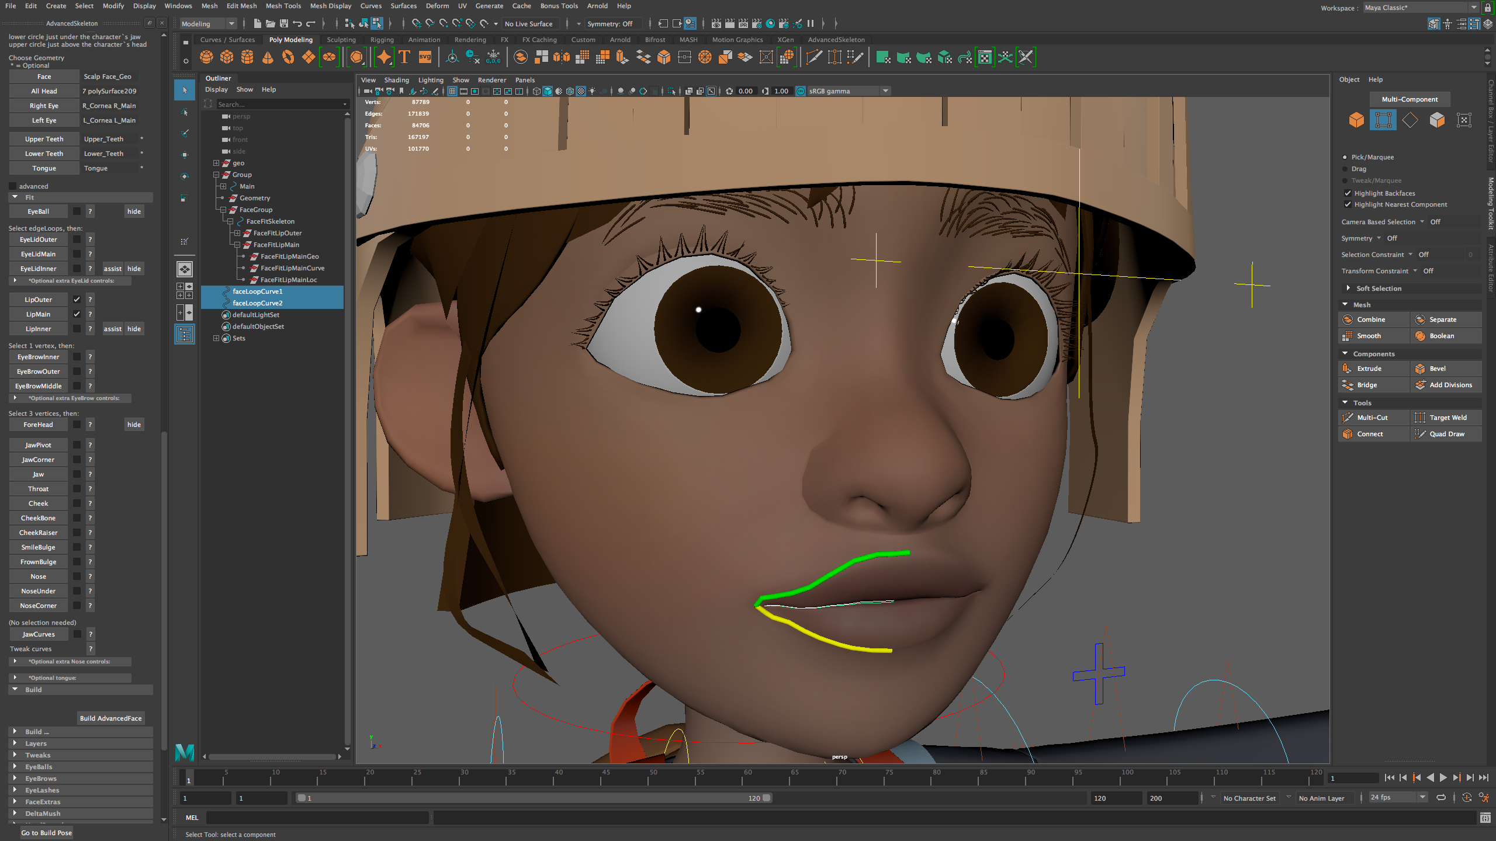Click the polygon Type text tool icon
The width and height of the screenshot is (1496, 841).
[x=404, y=57]
